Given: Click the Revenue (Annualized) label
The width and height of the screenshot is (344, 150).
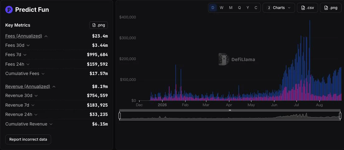Looking at the screenshot, I should (28, 86).
